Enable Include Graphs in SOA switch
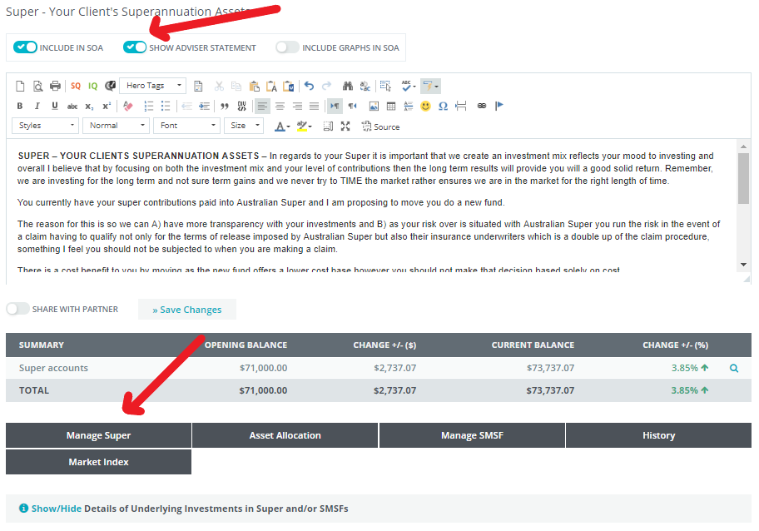The width and height of the screenshot is (759, 531). click(x=287, y=47)
